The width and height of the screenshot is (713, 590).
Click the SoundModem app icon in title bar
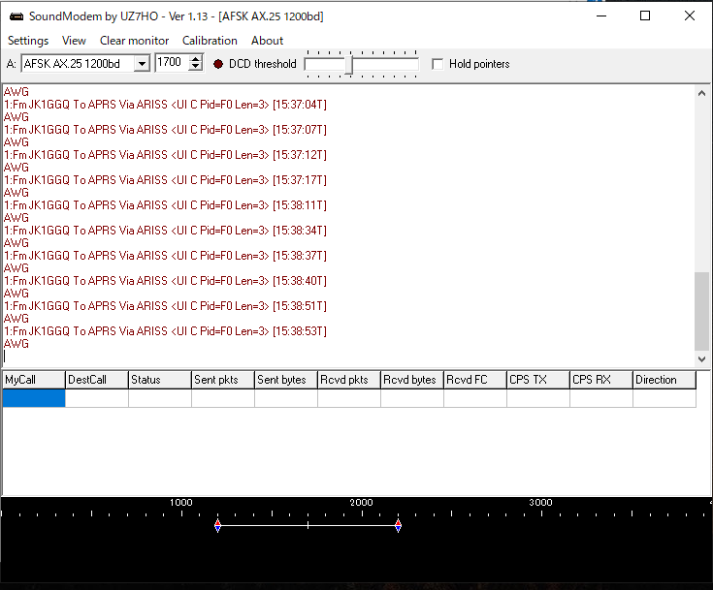pyautogui.click(x=14, y=16)
